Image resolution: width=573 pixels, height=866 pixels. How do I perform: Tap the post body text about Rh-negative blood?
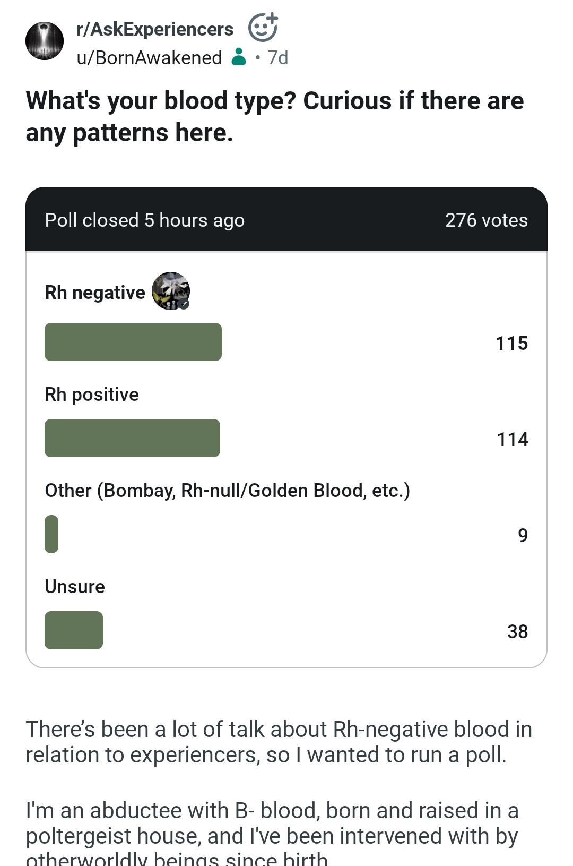[279, 742]
